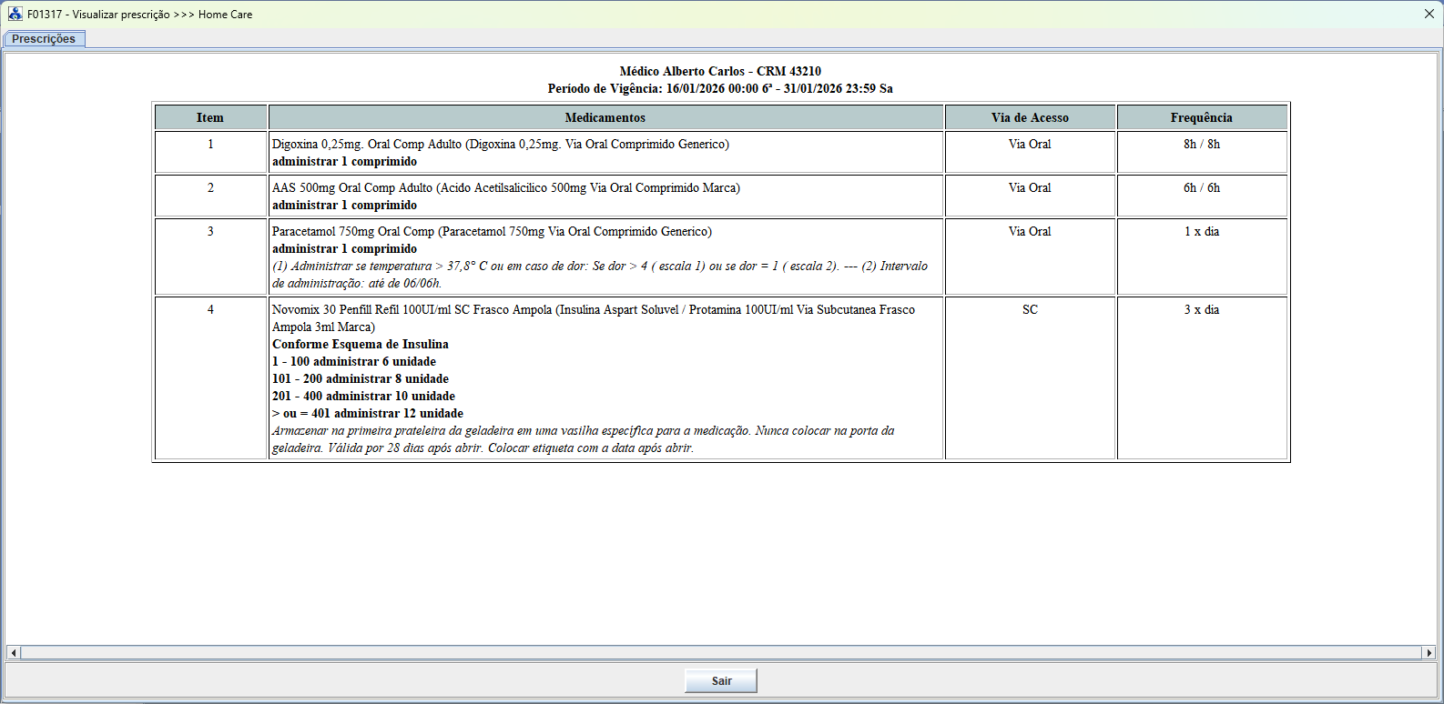Click the horizontal scrollbar left arrow
Screen dimensions: 1444x704
pyautogui.click(x=14, y=652)
